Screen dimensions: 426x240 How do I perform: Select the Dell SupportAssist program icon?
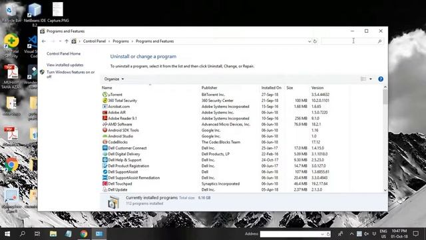click(x=105, y=172)
